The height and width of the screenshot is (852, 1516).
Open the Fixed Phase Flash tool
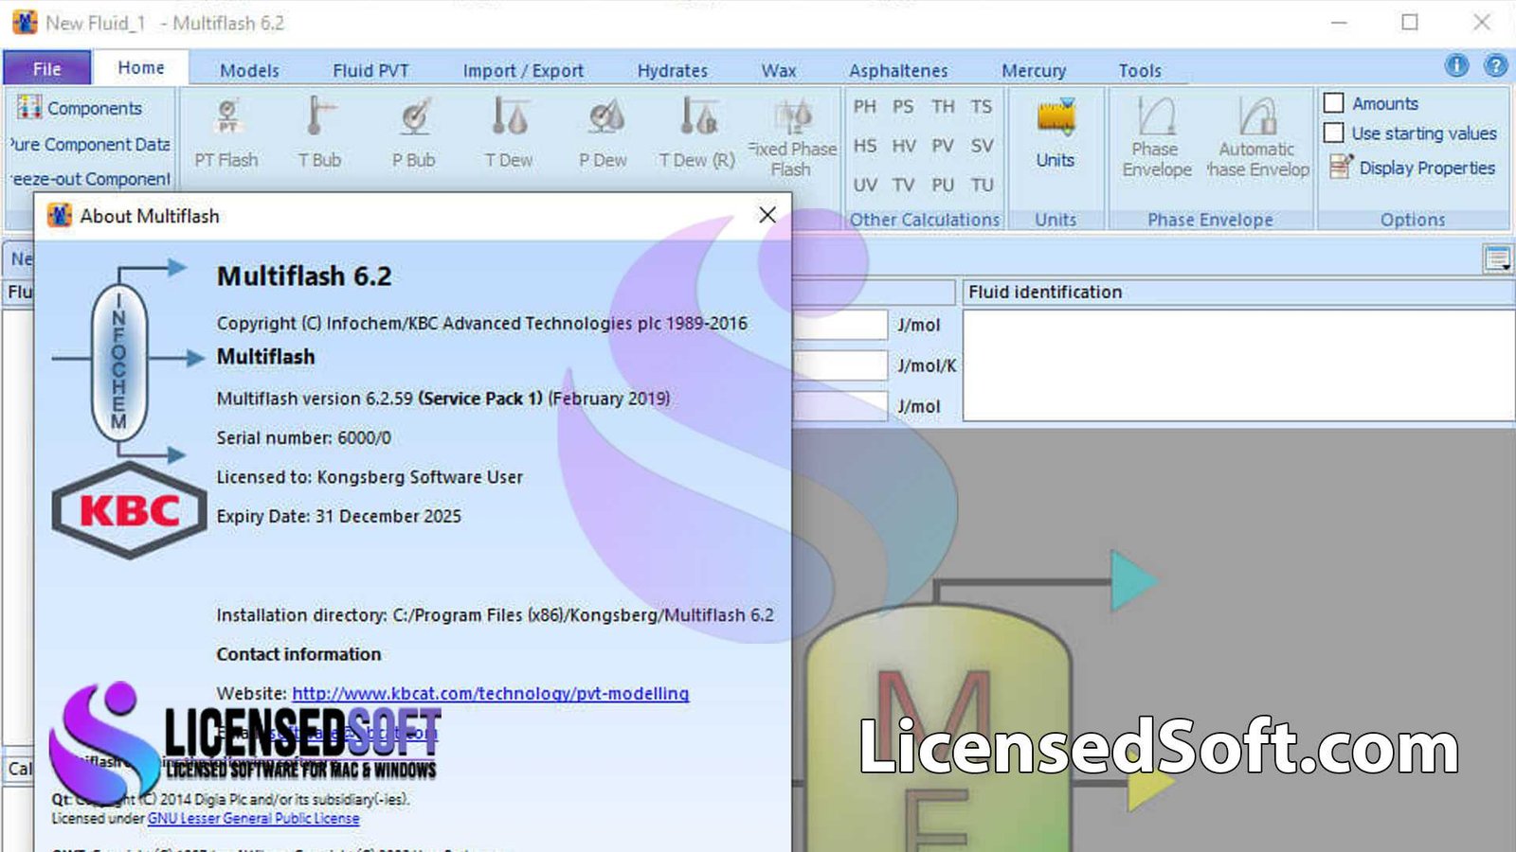[792, 138]
